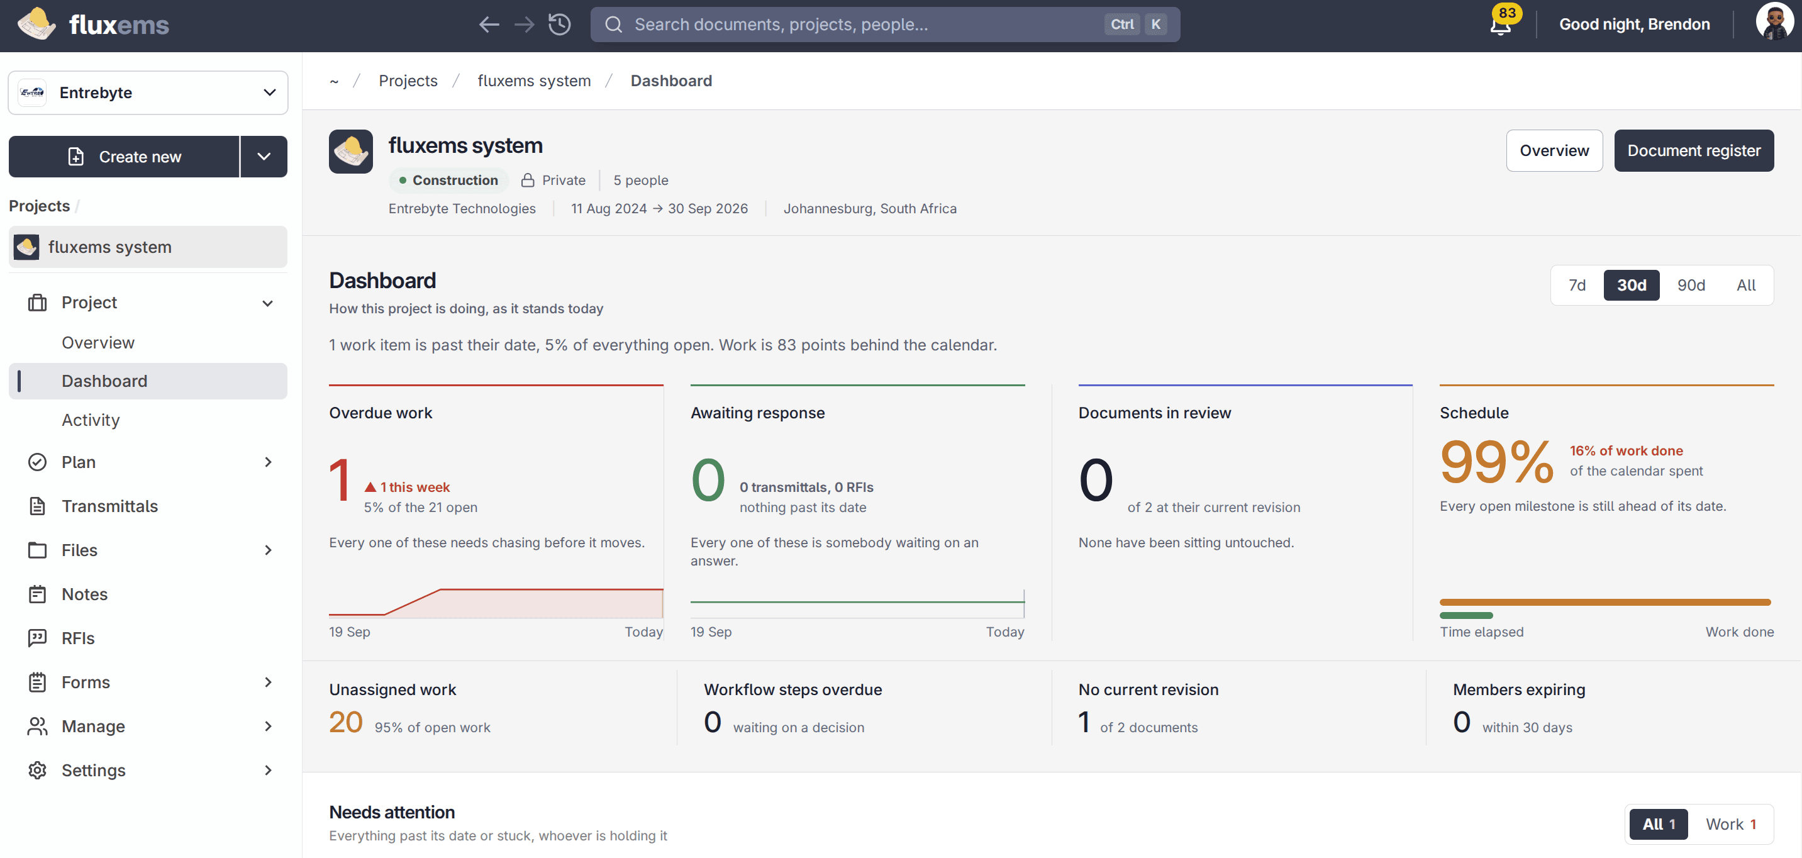Click the red overdue triangle indicator
The height and width of the screenshot is (858, 1802).
coord(370,486)
